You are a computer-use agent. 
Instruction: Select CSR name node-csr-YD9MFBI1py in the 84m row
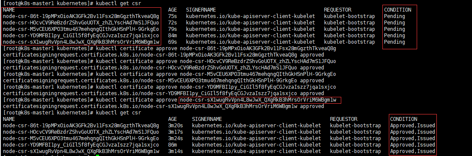point(81,36)
